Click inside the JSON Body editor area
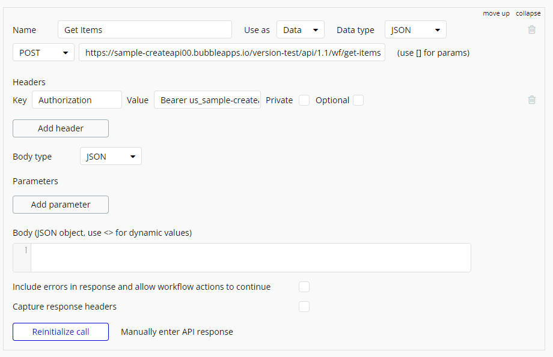The height and width of the screenshot is (357, 553). point(251,258)
